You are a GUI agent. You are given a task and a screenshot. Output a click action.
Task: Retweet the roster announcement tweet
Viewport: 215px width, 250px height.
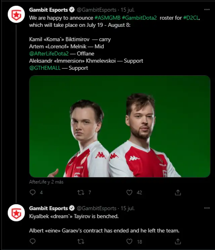coord(81,192)
